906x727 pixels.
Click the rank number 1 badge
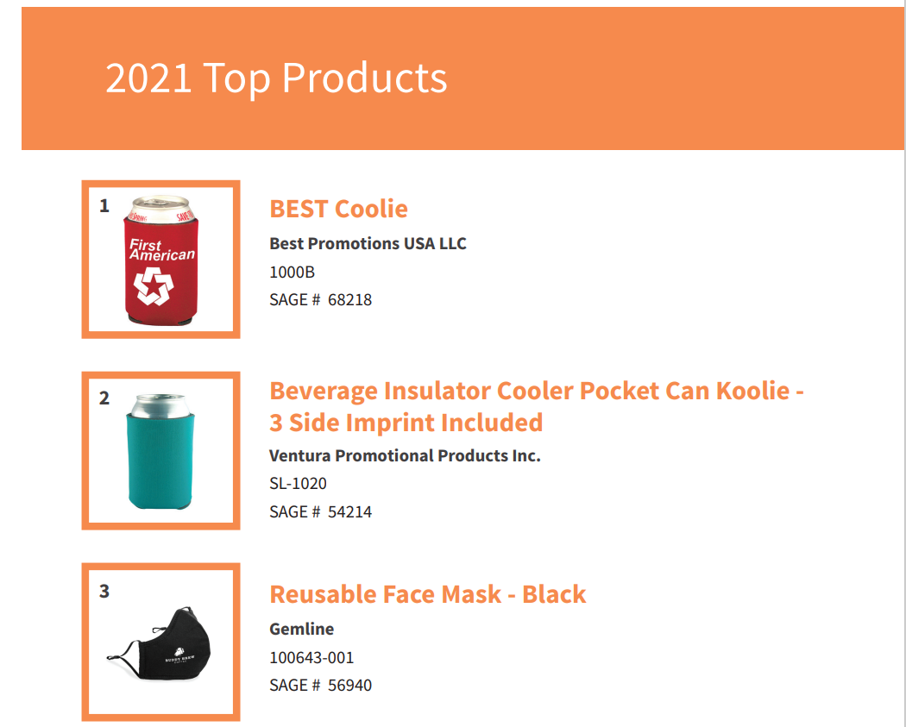[x=104, y=206]
